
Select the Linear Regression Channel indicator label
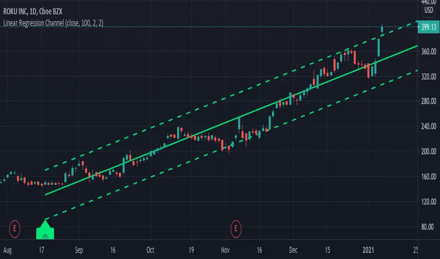(53, 23)
